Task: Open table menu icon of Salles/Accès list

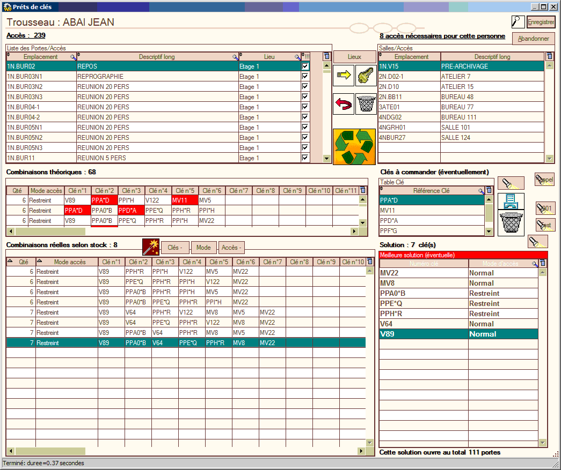Action: click(x=550, y=56)
